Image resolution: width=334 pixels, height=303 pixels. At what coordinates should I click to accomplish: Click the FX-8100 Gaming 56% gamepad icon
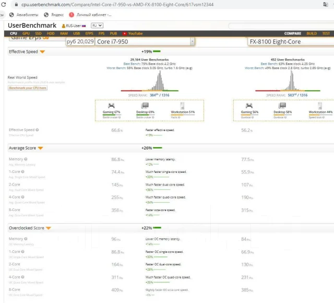249,106
